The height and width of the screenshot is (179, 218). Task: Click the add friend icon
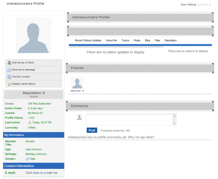9,63
